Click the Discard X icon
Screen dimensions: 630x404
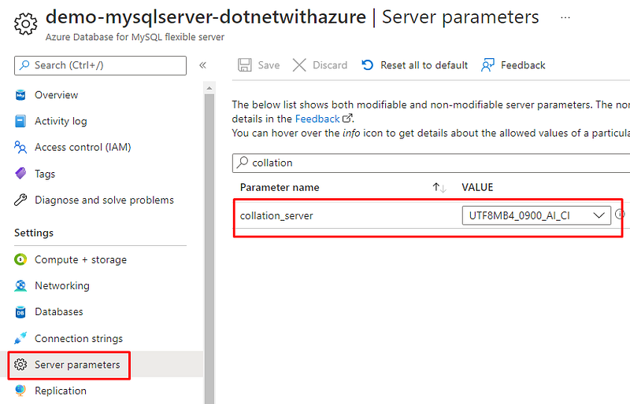(299, 65)
